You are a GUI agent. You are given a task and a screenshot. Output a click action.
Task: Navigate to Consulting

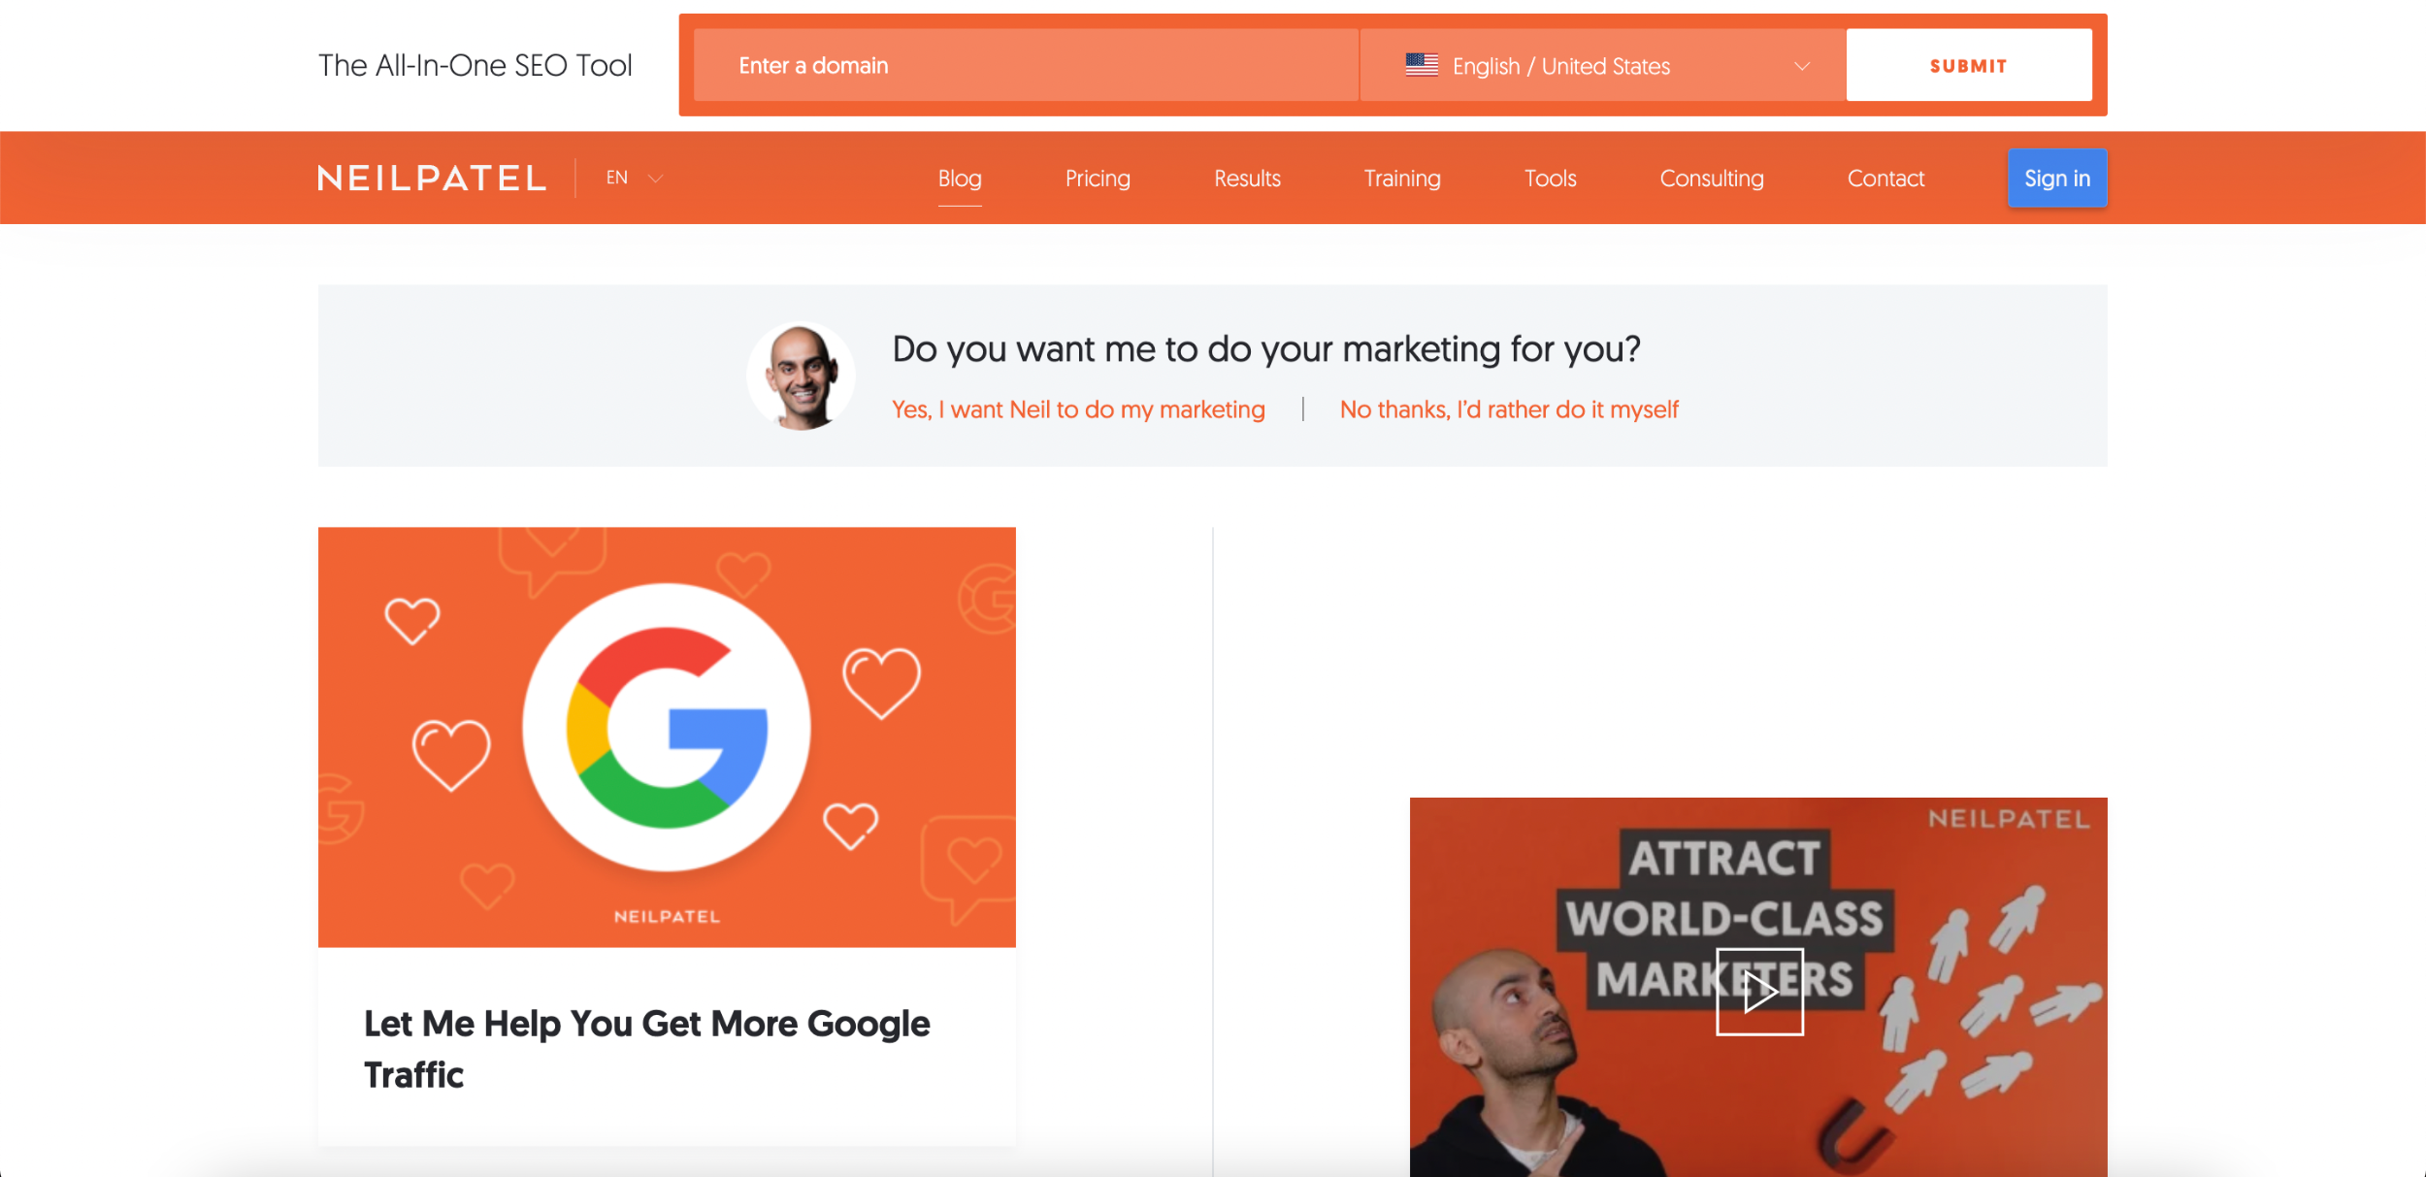pos(1712,179)
